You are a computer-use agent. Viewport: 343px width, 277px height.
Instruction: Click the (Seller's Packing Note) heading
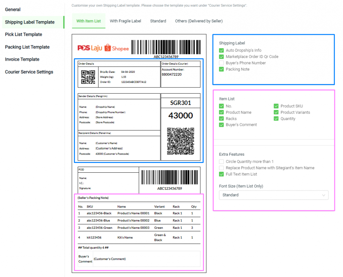pos(93,198)
